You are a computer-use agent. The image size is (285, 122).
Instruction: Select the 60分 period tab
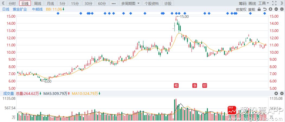click(102, 4)
